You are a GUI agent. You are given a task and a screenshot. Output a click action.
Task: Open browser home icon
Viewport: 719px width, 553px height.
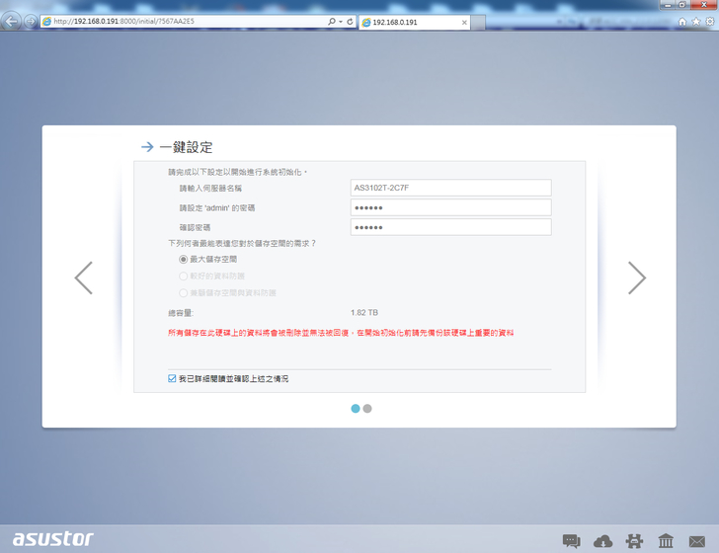[x=681, y=21]
